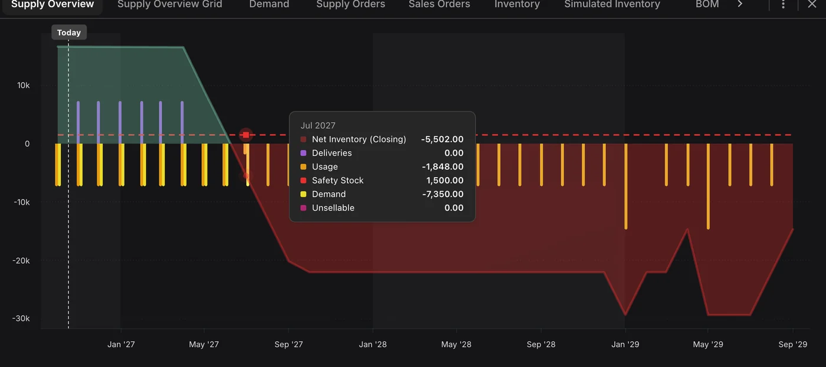Click the yellow Demand legend swatch
Viewport: 826px width, 367px height.
click(303, 194)
